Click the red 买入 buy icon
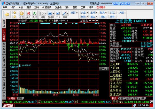This screenshot has height=109, width=155. [x=29, y=13]
